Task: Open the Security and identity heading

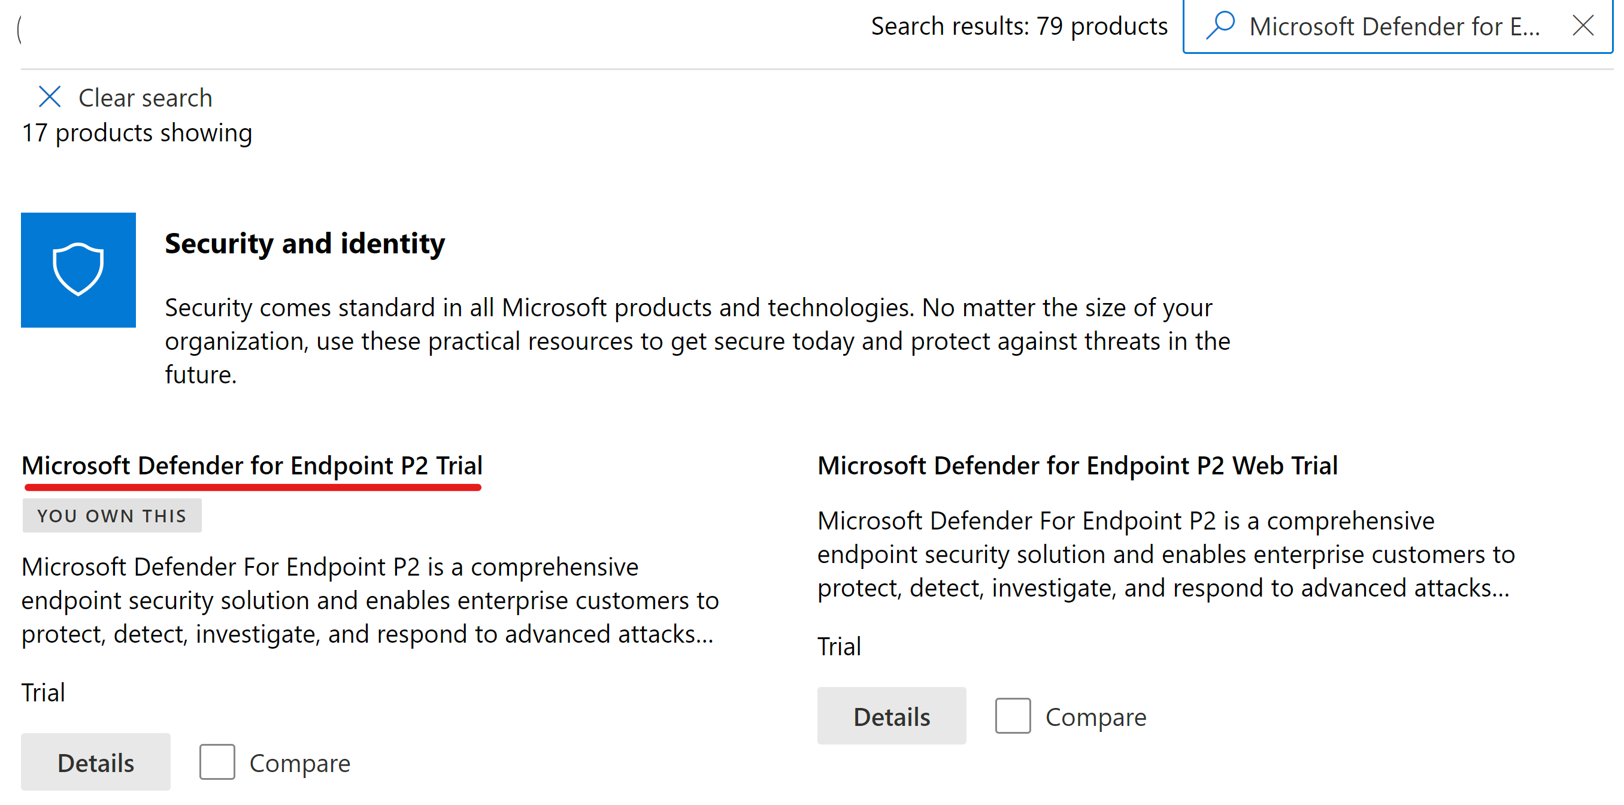Action: click(x=304, y=243)
